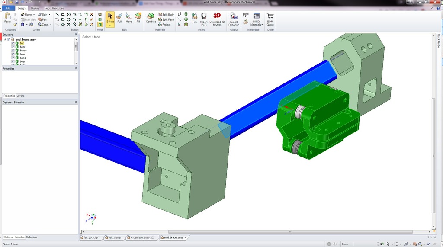Uncheck visibility of the bar body
443x247 pixels.
coord(13,43)
